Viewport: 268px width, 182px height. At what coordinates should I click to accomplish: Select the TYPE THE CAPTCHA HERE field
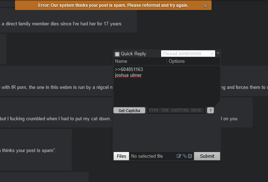(x=176, y=110)
